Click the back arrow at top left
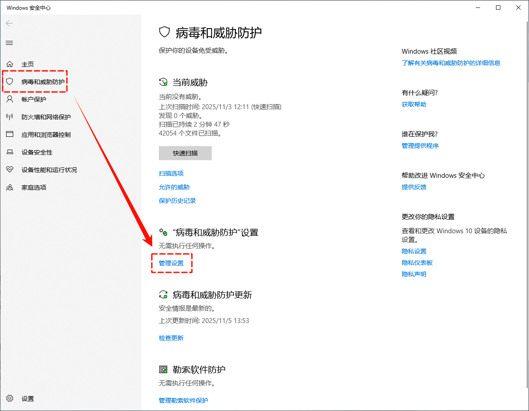 coord(9,23)
